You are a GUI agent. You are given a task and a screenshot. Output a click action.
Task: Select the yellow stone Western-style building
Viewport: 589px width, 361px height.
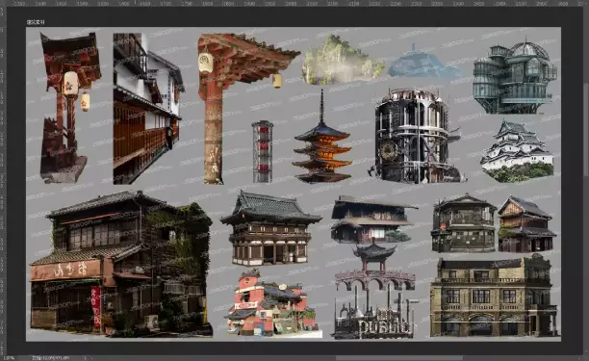point(494,296)
